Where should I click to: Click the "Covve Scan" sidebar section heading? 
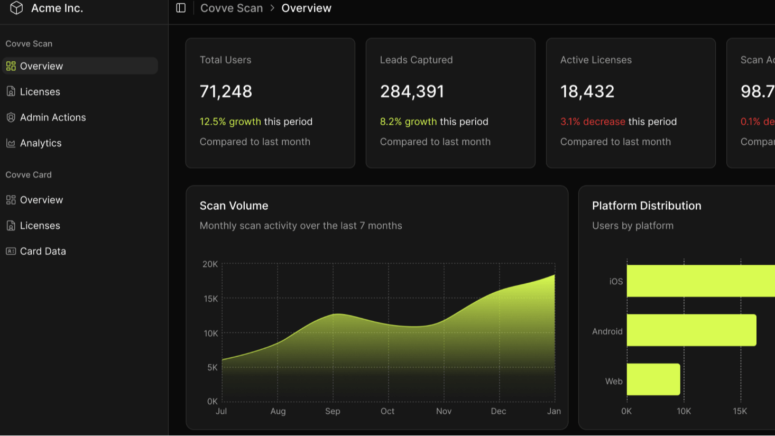click(29, 44)
